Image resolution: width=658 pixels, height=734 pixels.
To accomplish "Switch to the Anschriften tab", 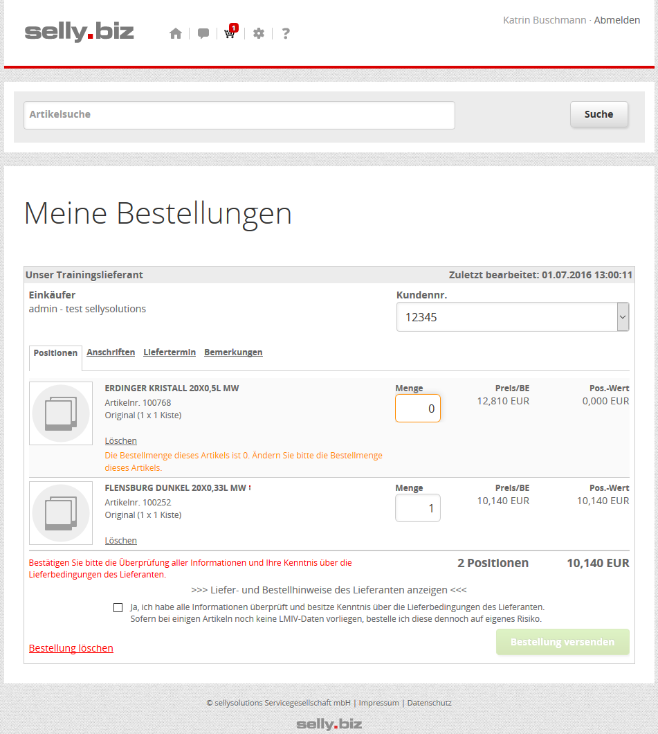I will (111, 352).
